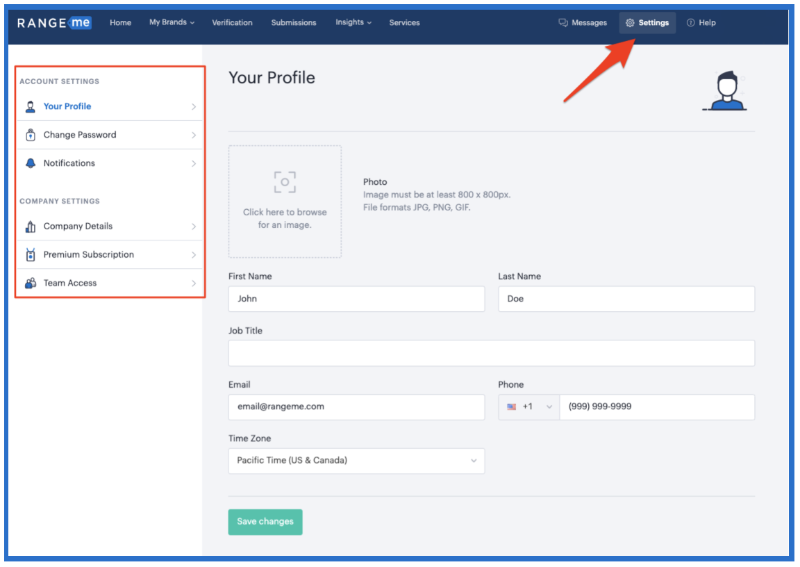Click the Last Name input field
This screenshot has height=567, width=800.
tap(626, 299)
